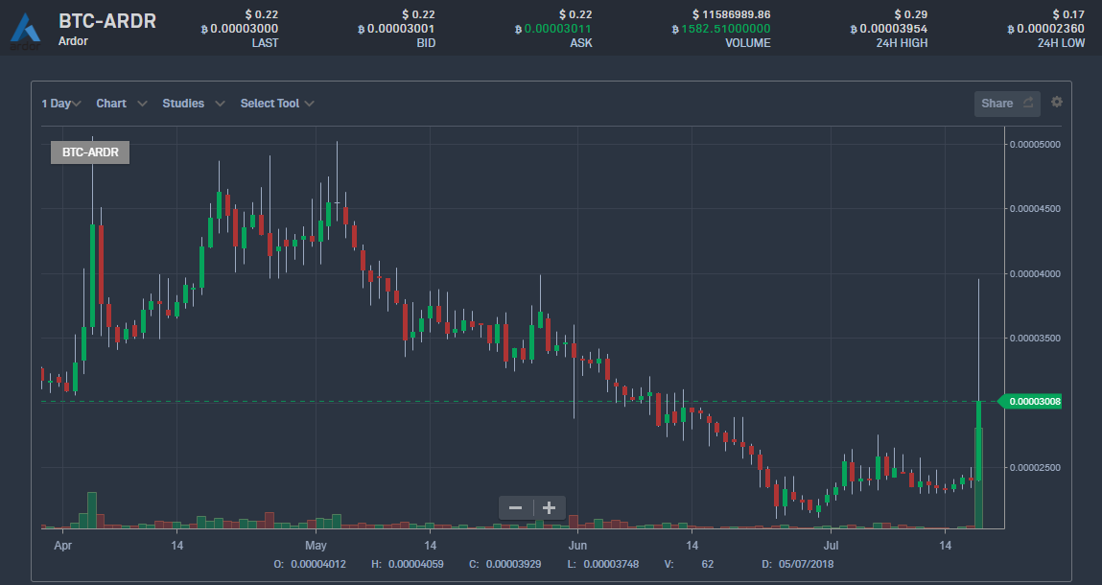
Task: Open the Studies dropdown menu
Action: (x=193, y=104)
